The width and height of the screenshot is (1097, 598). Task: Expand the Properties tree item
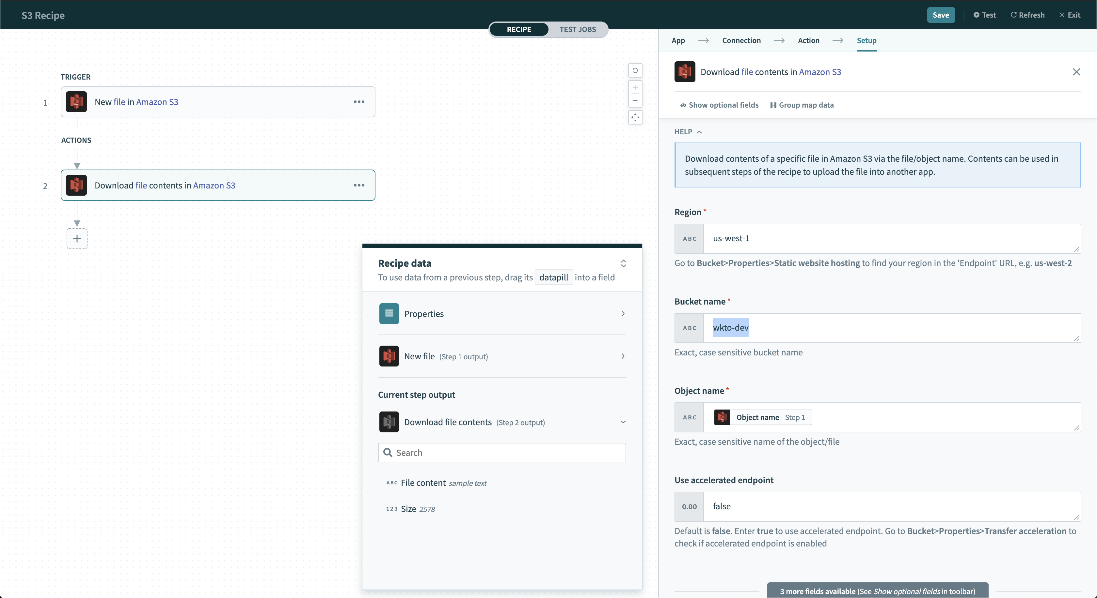coord(623,314)
